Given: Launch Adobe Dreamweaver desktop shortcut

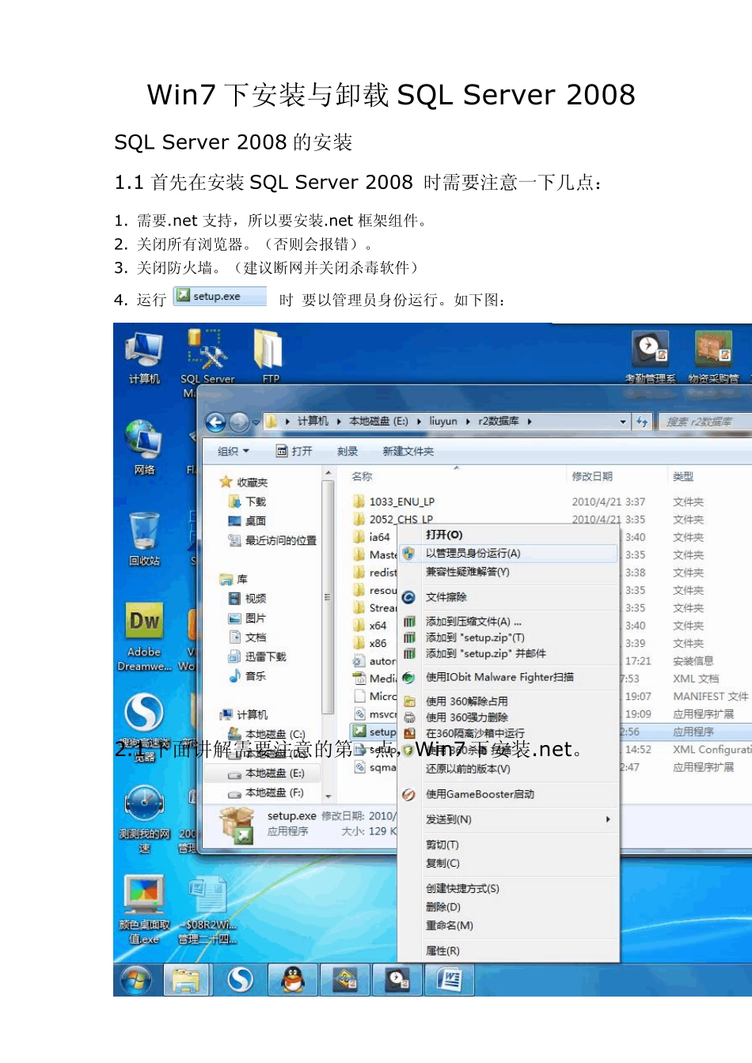Looking at the screenshot, I should [144, 637].
